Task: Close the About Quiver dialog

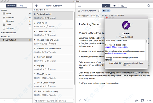Action: coord(107,18)
